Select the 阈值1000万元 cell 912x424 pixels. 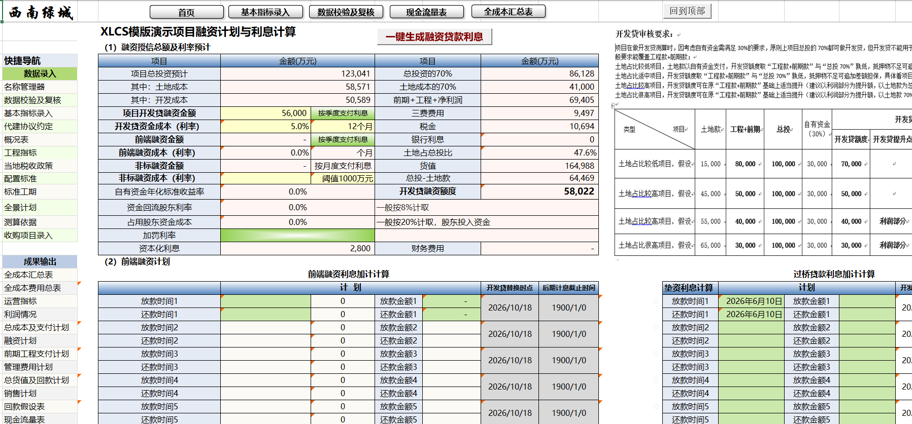343,178
